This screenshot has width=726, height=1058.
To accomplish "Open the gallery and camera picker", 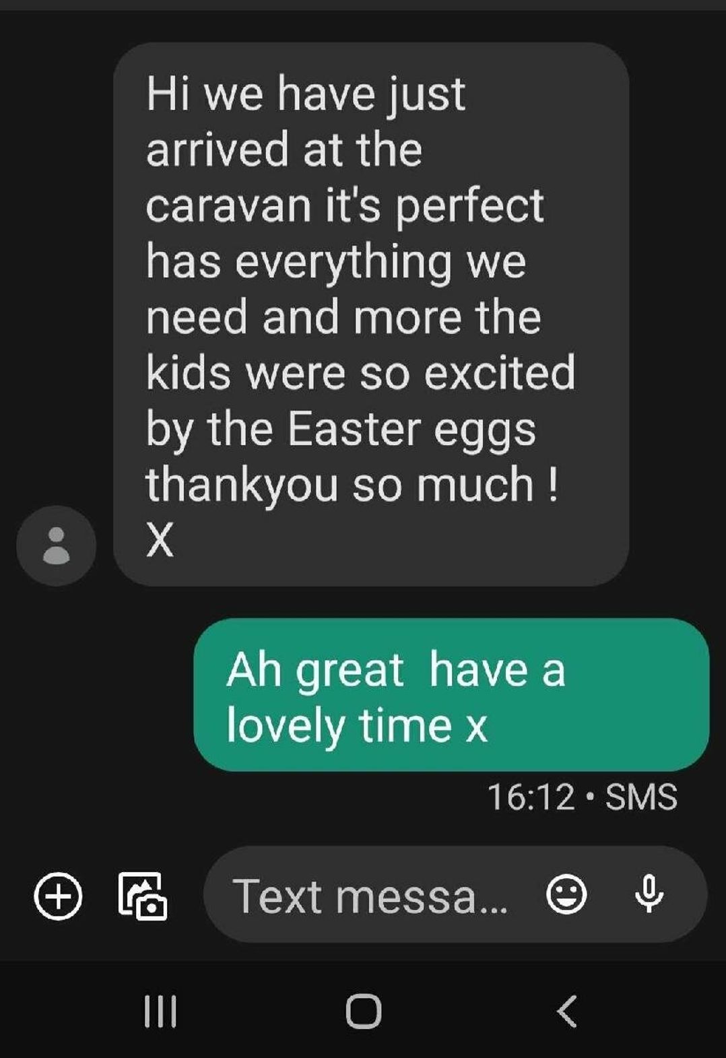I will coord(142,896).
